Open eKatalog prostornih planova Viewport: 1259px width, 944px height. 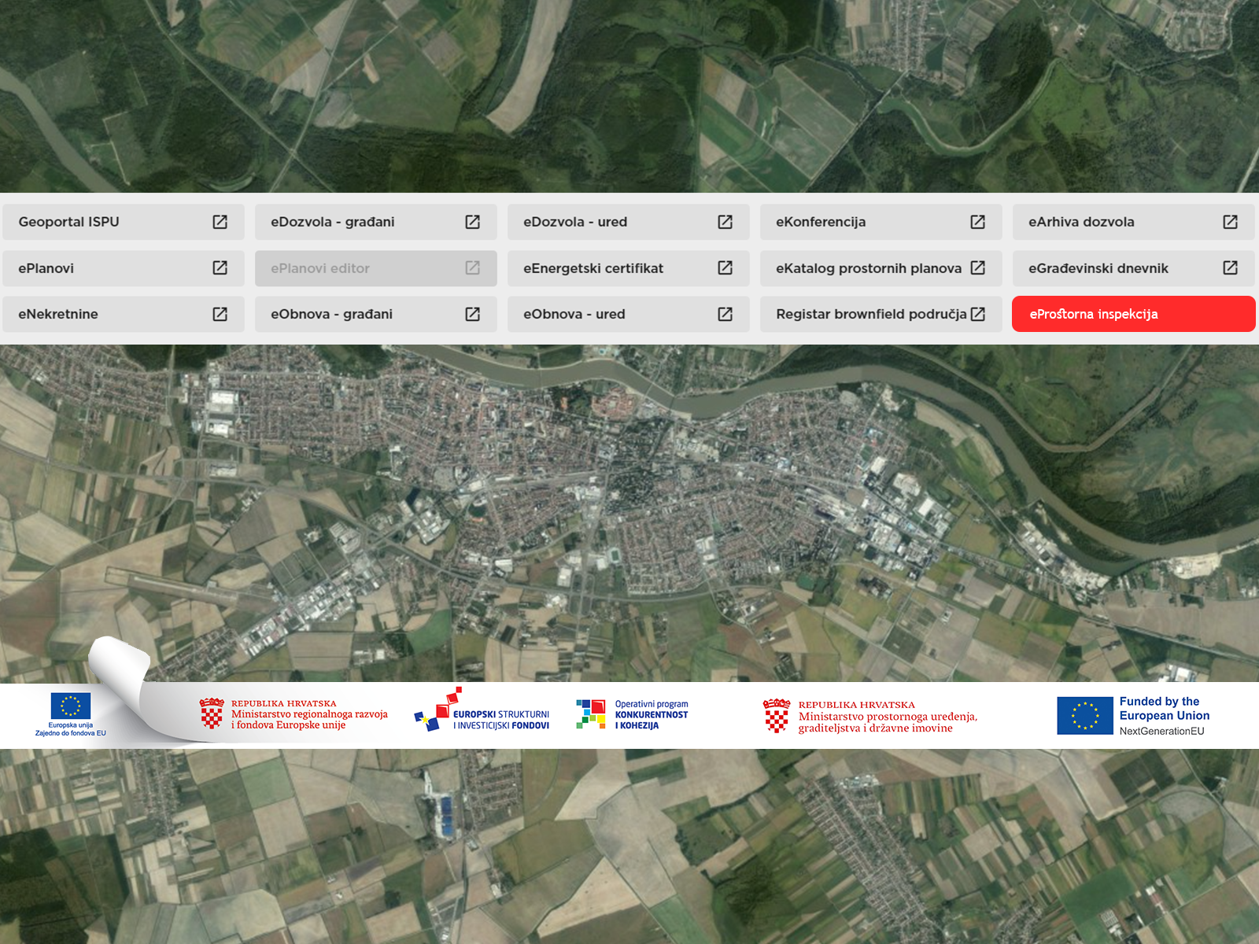click(x=869, y=268)
